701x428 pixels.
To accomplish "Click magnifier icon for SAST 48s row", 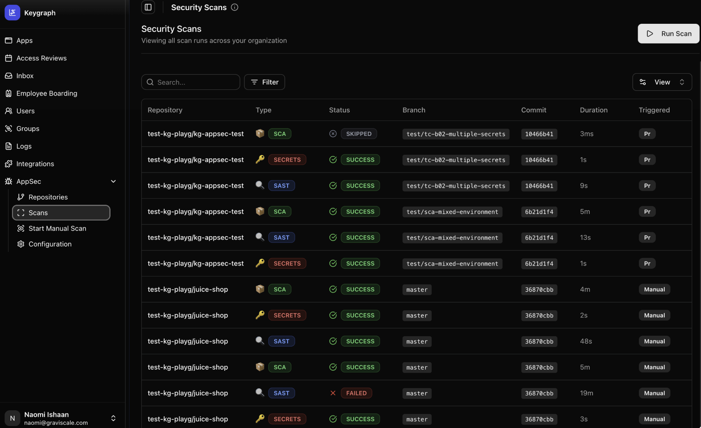I will tap(260, 341).
